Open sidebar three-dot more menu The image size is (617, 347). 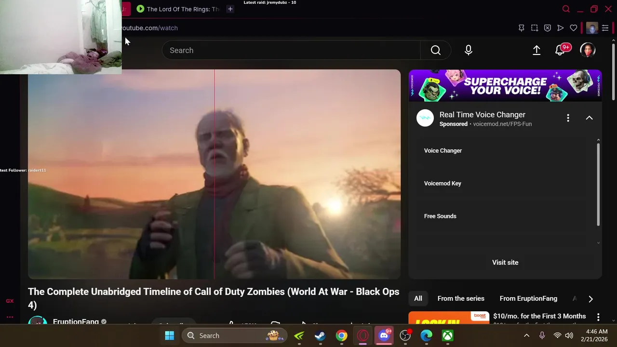pos(10,317)
